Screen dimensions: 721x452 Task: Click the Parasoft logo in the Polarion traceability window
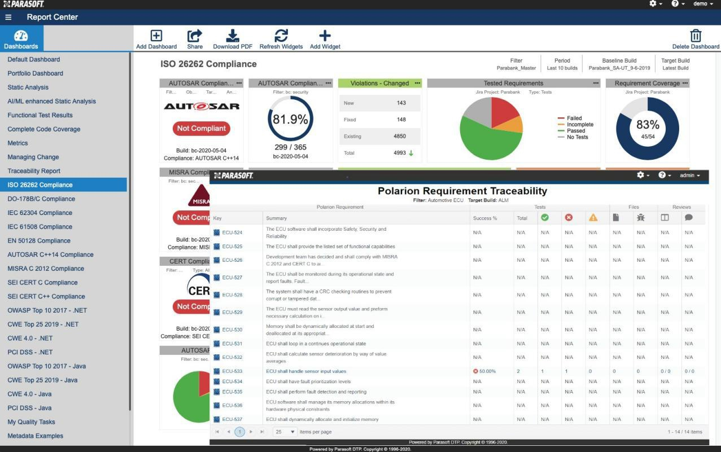[234, 175]
